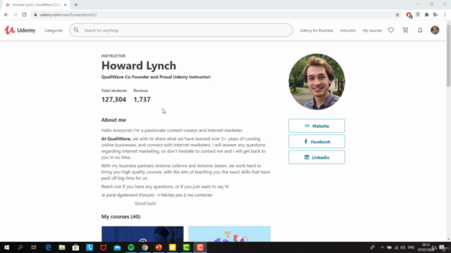Viewport: 451px width, 253px height.
Task: Open Task View in taskbar
Action: pyautogui.click(x=34, y=247)
